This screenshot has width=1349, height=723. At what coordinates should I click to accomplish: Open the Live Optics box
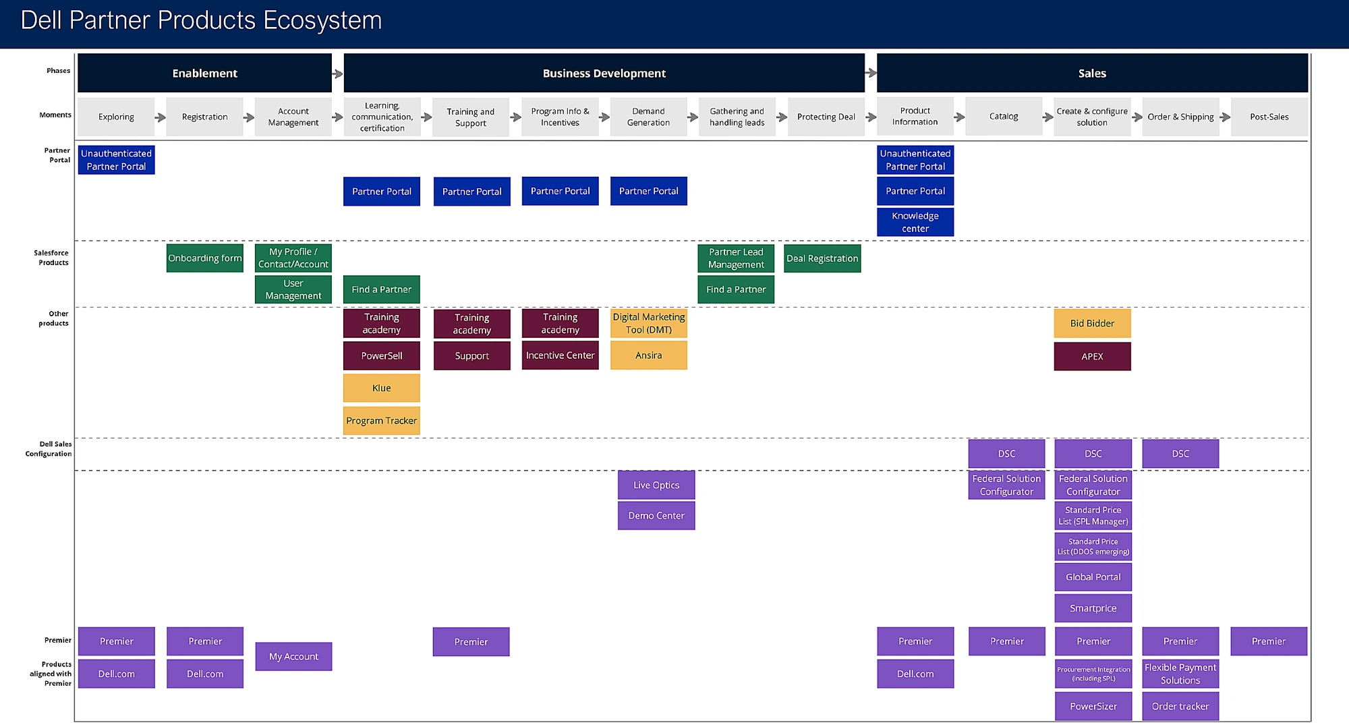656,485
